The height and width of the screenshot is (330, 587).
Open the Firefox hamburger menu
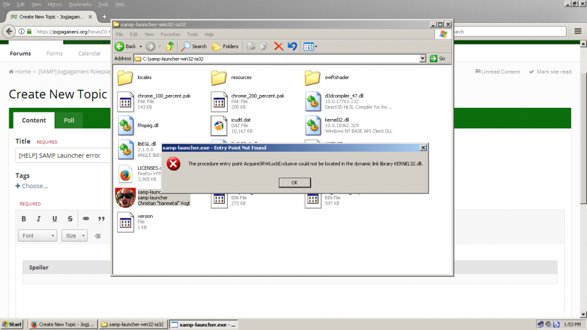tap(578, 32)
